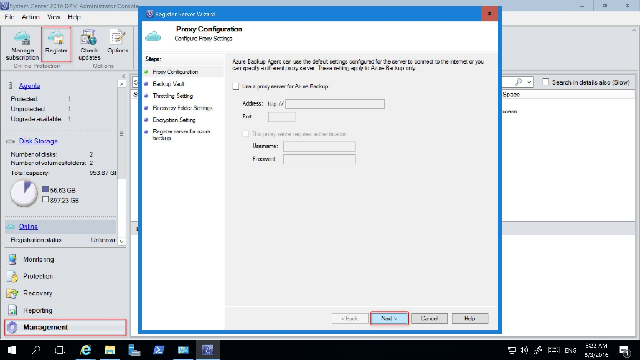Click the Next button in the wizard
640x360 pixels.
tap(388, 318)
